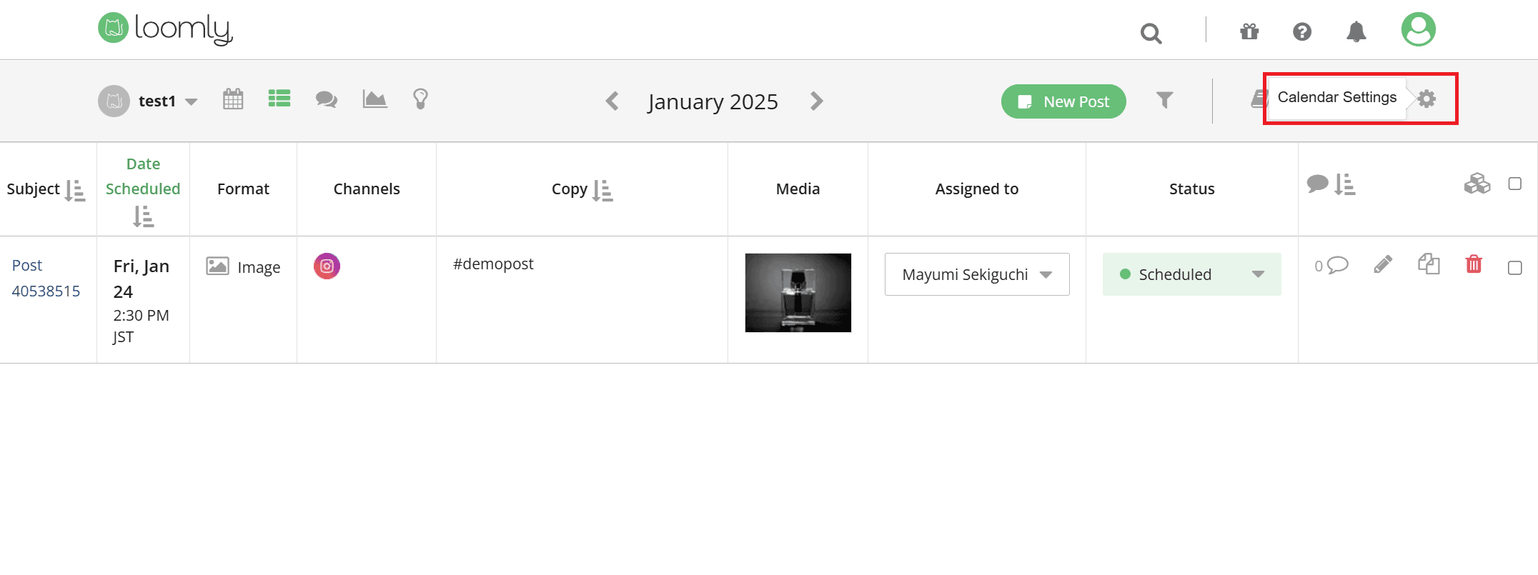Click the Media column header
The image size is (1538, 575).
click(x=798, y=189)
